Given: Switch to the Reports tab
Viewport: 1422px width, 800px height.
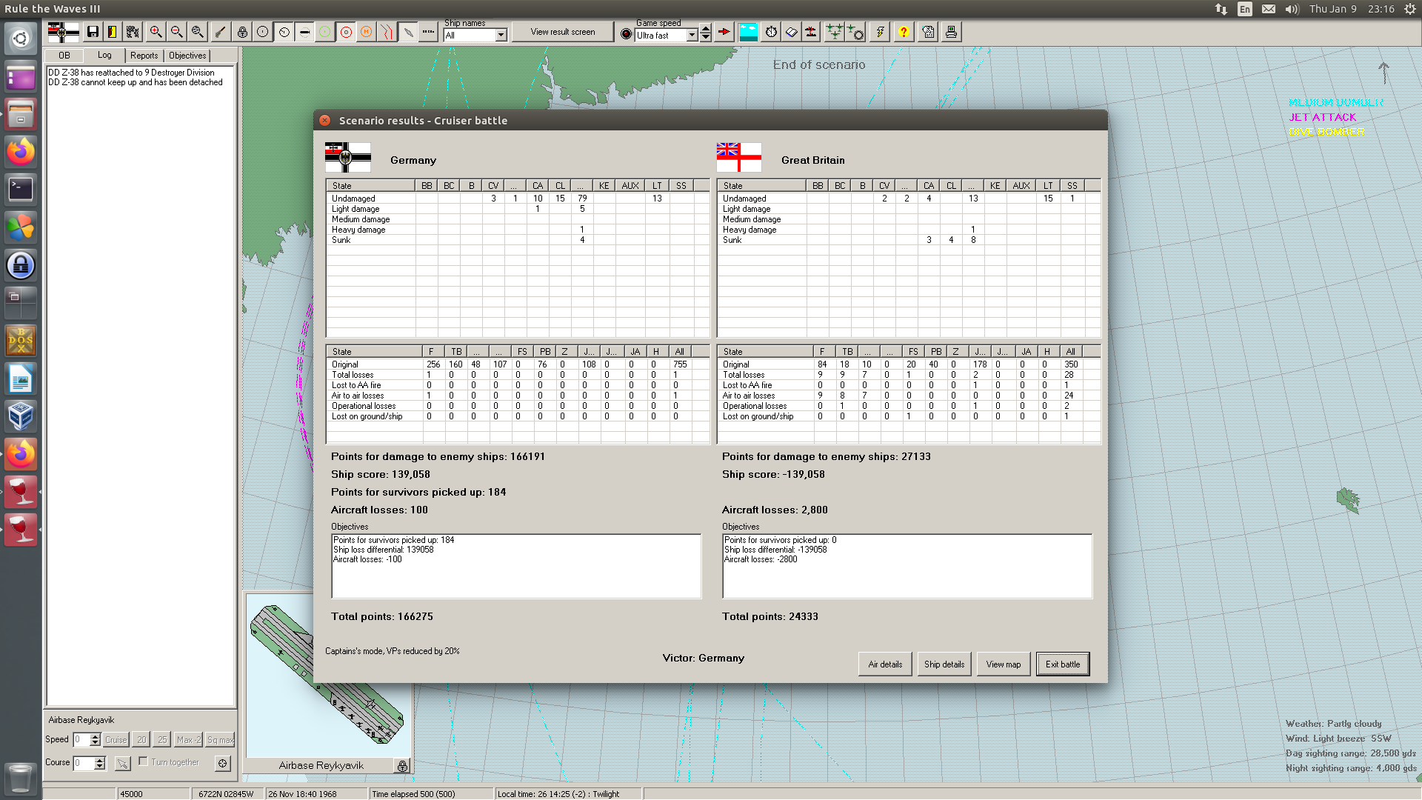Looking at the screenshot, I should pyautogui.click(x=144, y=56).
